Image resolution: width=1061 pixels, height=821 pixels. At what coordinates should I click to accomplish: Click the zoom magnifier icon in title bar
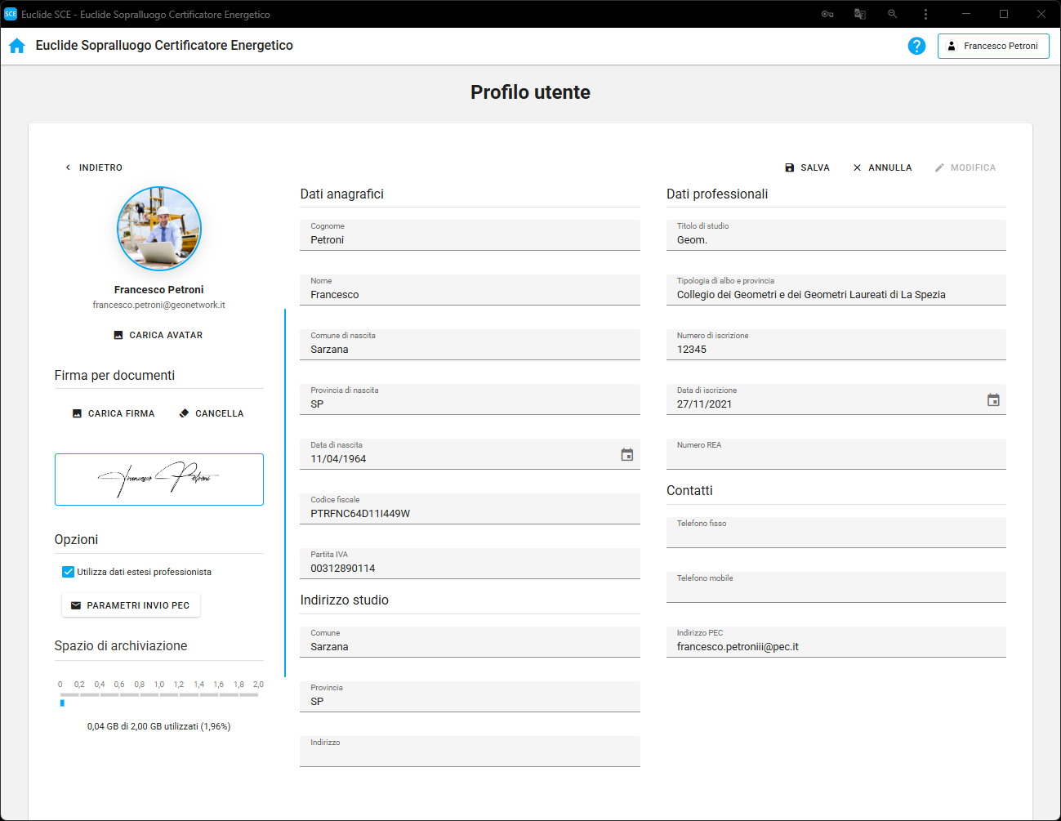[x=892, y=14]
